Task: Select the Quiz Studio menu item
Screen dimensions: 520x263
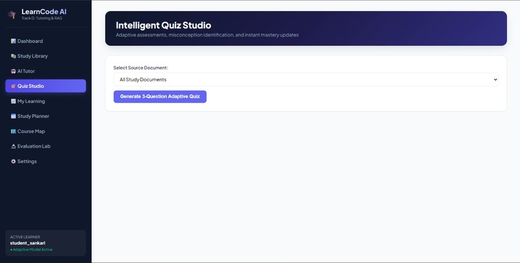Action: click(x=46, y=86)
